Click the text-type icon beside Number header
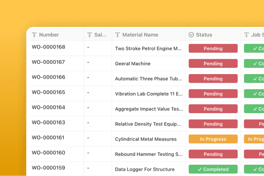 point(34,35)
